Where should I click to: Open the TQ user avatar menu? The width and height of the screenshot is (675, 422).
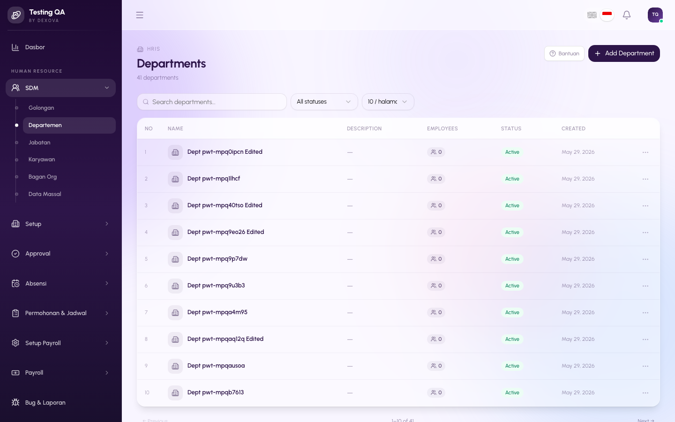click(x=655, y=15)
